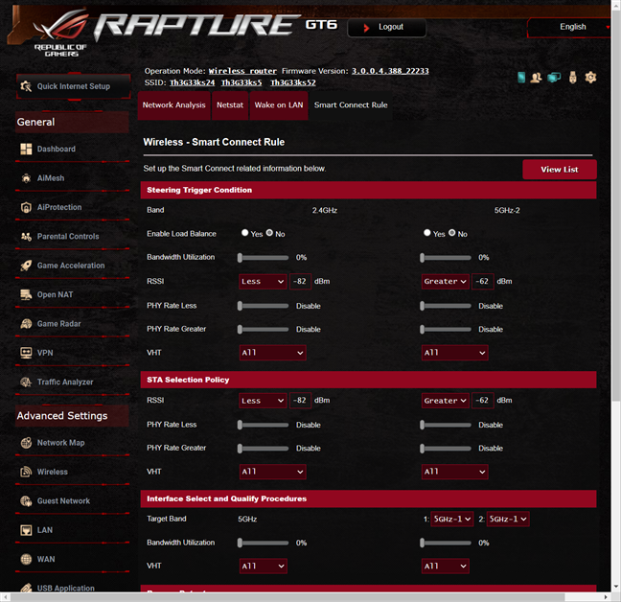
Task: Click the Logout button
Action: click(x=387, y=28)
